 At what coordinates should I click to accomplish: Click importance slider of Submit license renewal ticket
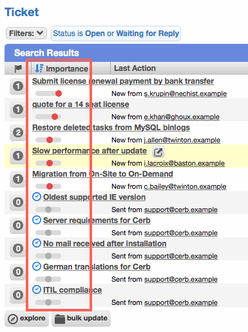pos(48,93)
